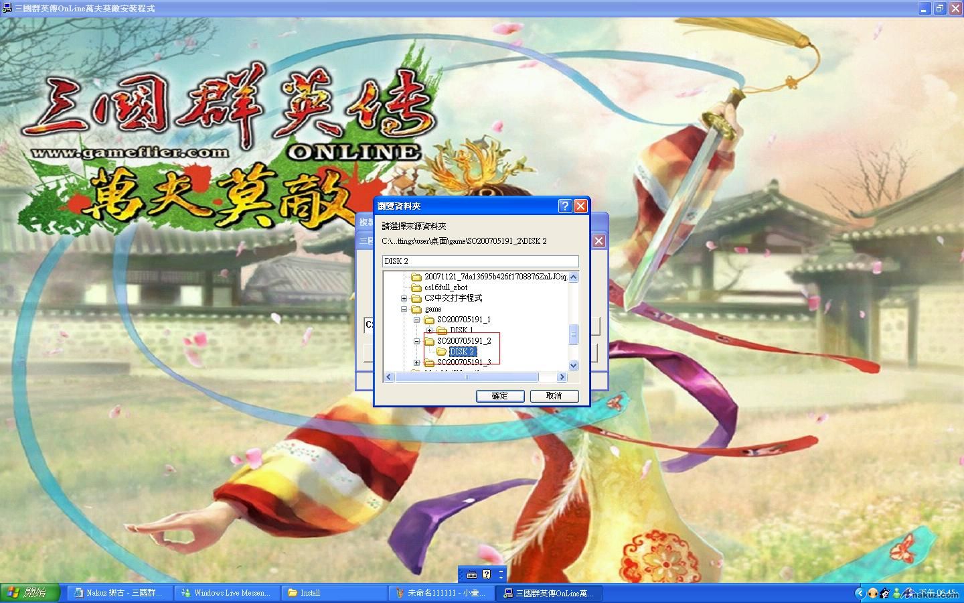The height and width of the screenshot is (603, 964).
Task: Click the installer window title bar icon
Action: tap(7, 8)
